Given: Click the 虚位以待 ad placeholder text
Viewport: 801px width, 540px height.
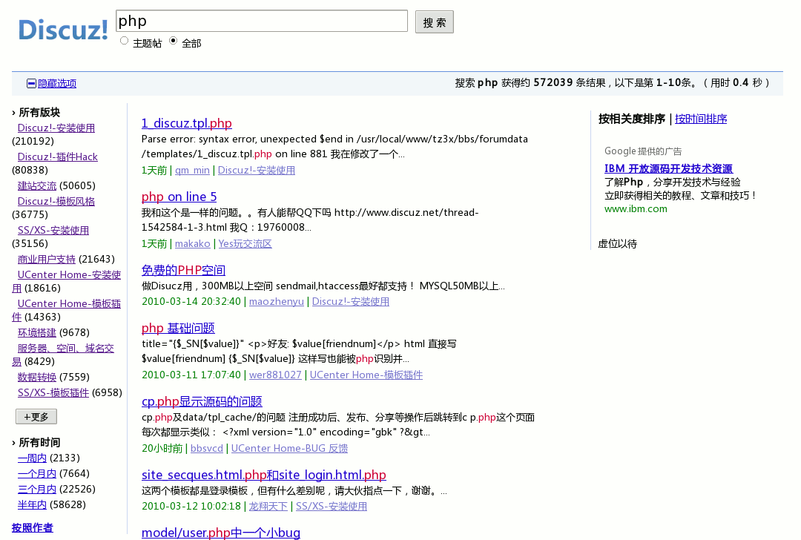Looking at the screenshot, I should [x=618, y=244].
